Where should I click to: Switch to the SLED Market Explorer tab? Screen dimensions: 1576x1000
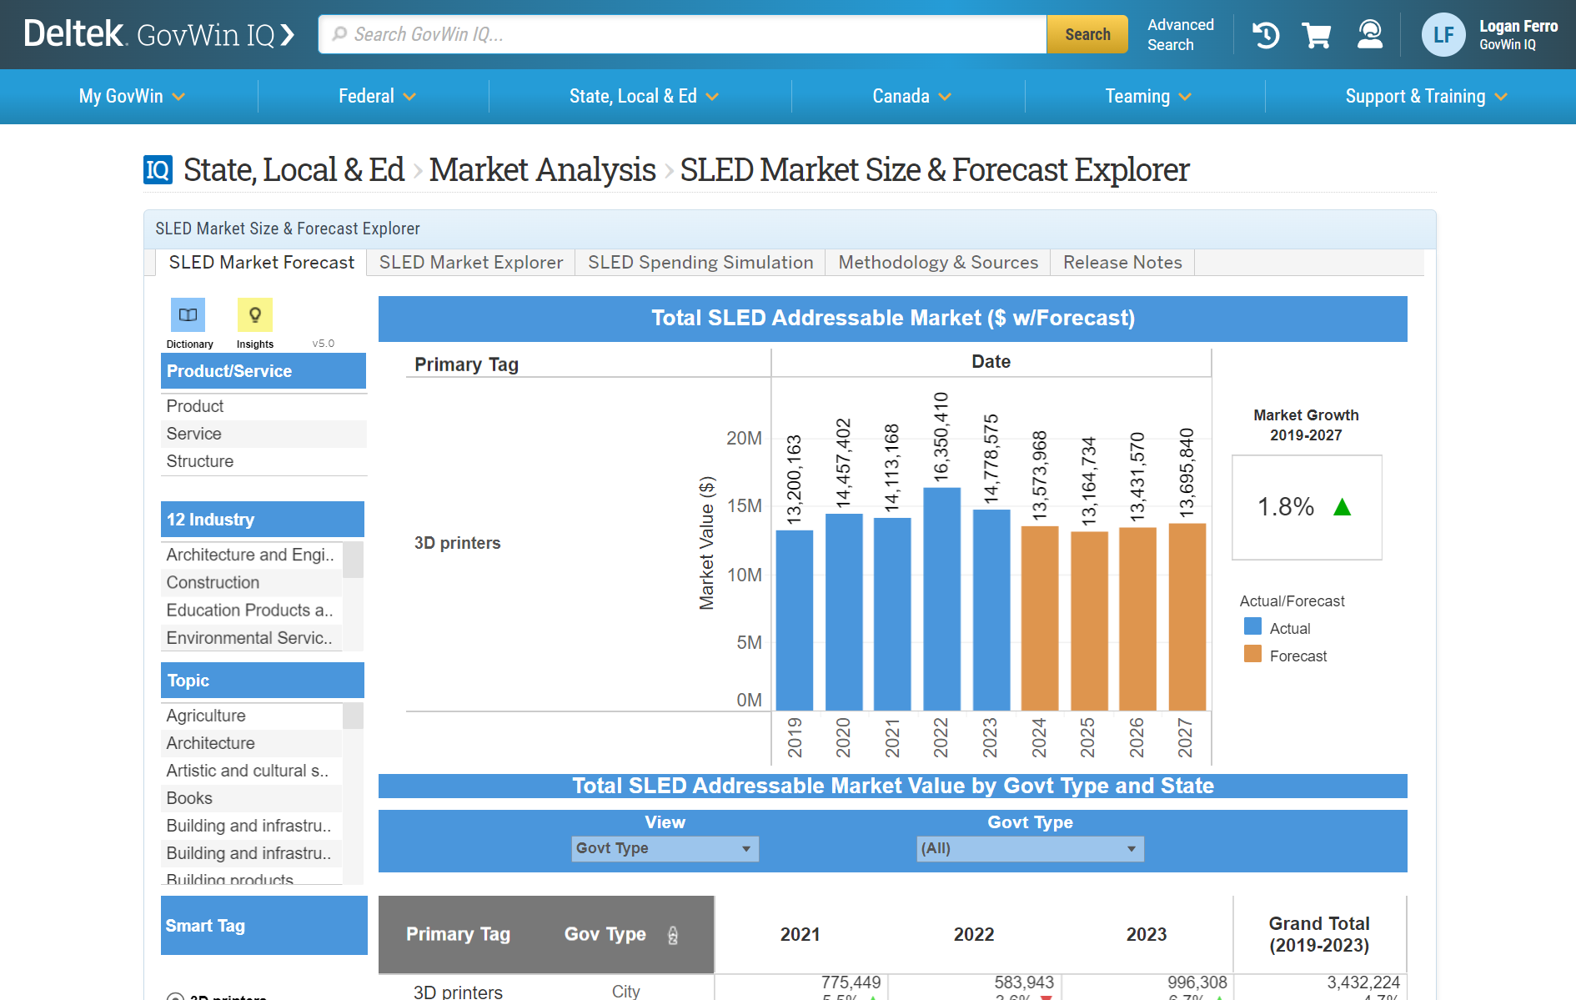[471, 263]
